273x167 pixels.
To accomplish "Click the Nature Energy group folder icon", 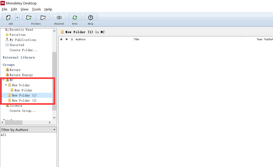I will (7, 75).
